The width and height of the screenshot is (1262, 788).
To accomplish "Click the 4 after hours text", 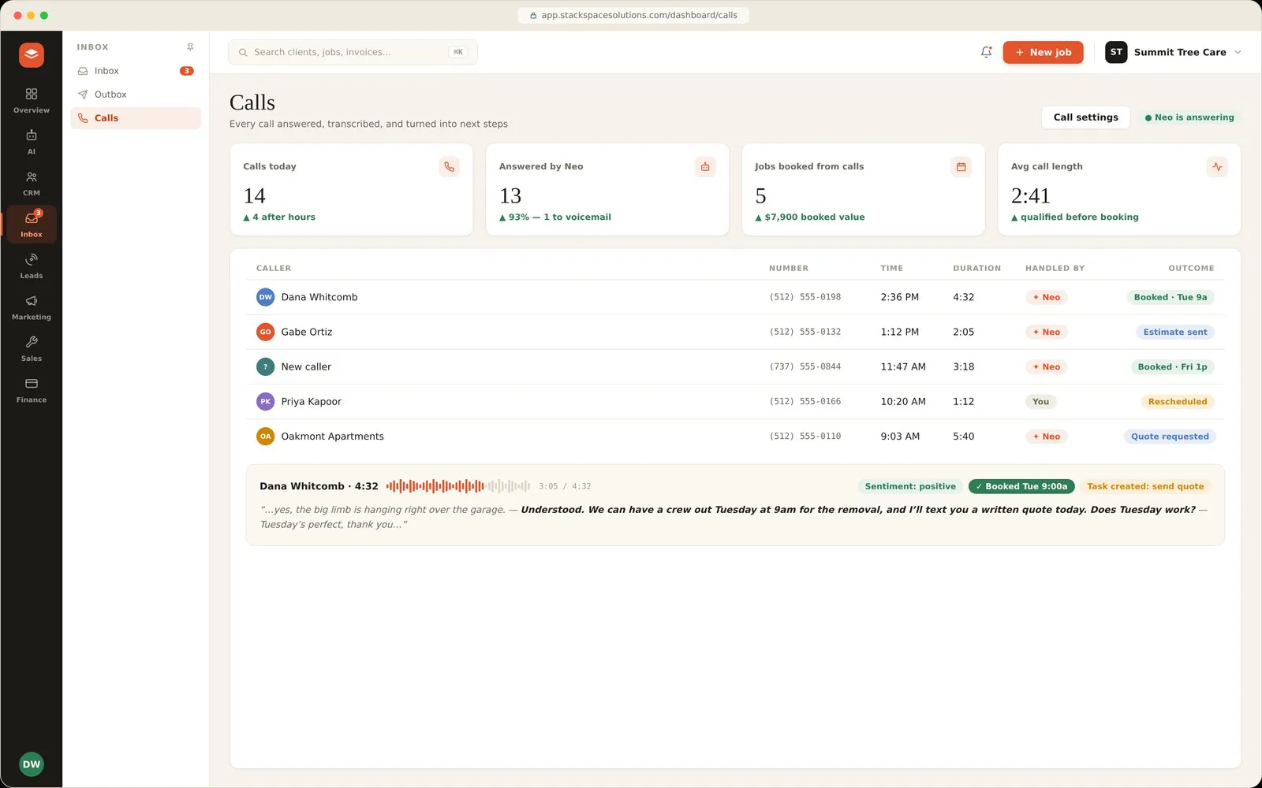I will pyautogui.click(x=279, y=217).
